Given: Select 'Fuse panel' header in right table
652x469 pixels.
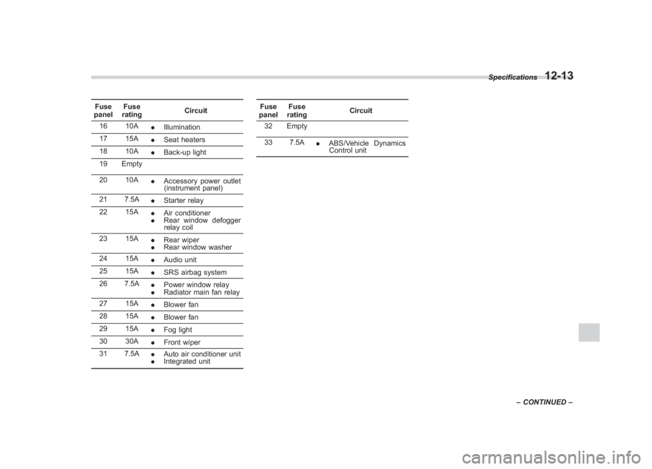Looking at the screenshot, I should [x=268, y=111].
